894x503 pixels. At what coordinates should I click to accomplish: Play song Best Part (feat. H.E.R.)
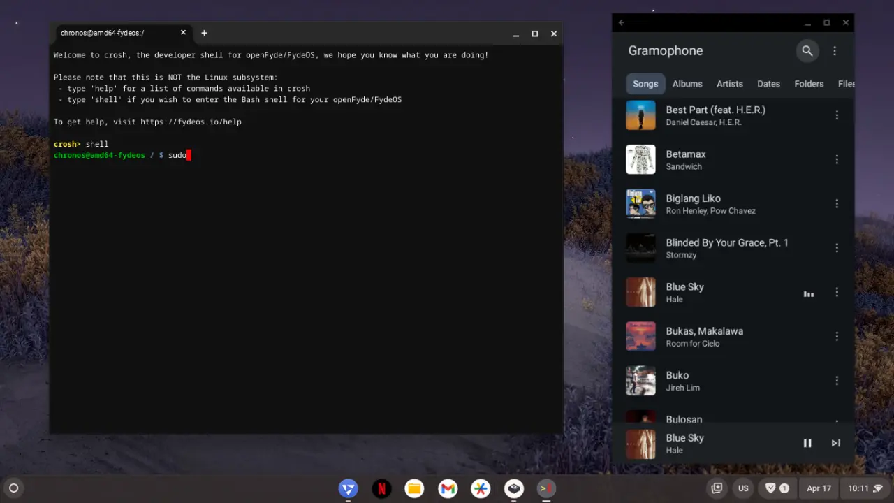(x=733, y=115)
